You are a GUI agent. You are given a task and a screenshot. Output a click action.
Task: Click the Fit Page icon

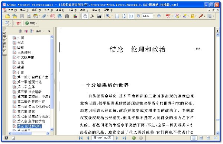click(124, 16)
